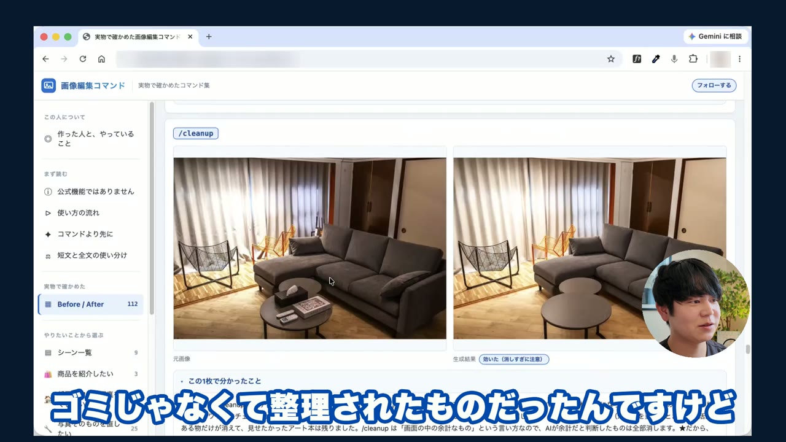Open the Extensions puzzle-piece icon
The height and width of the screenshot is (442, 786).
click(693, 59)
